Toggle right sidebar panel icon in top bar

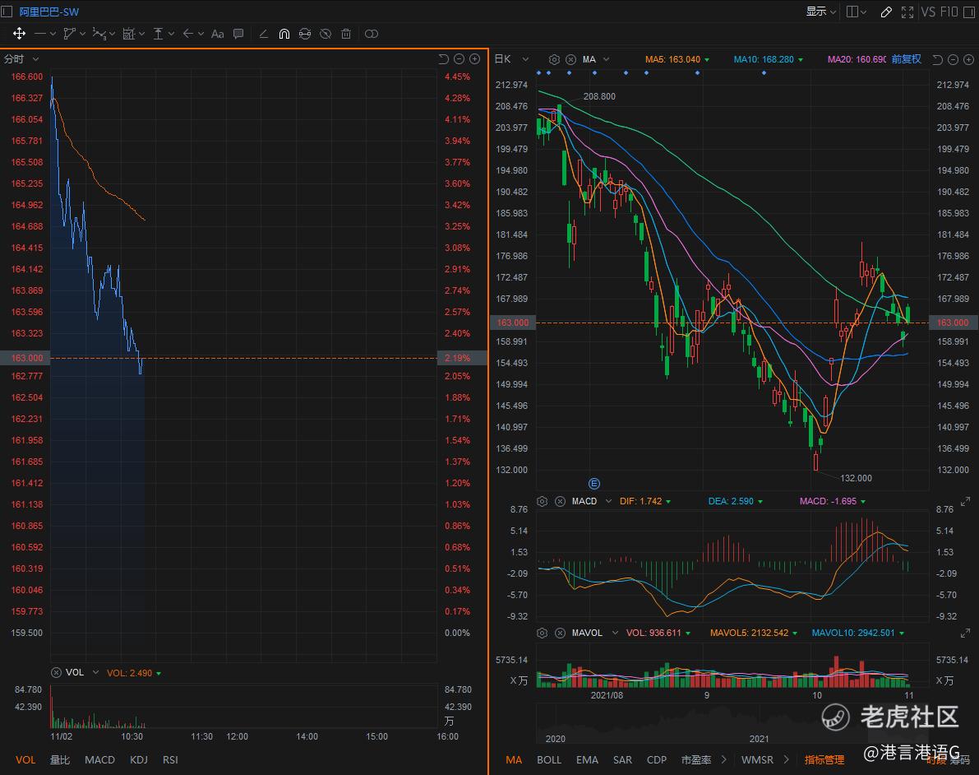click(969, 12)
